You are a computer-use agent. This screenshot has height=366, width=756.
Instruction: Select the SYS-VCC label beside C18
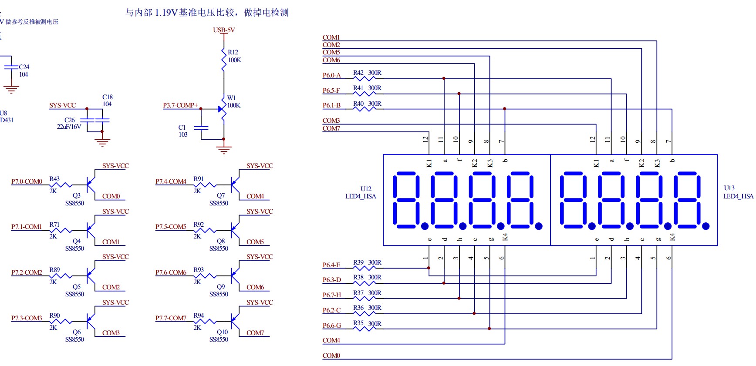[63, 105]
